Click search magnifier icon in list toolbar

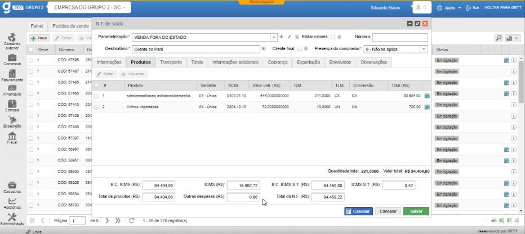pos(499,38)
